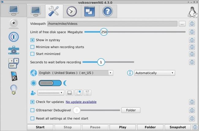The image size is (199, 131).
Task: Click the Play button
Action: (x=122, y=127)
